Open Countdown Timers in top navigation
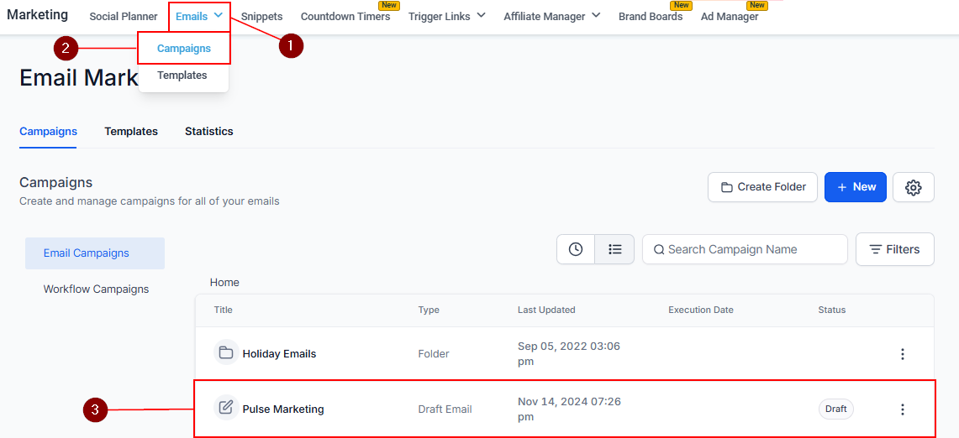959x438 pixels. (345, 17)
